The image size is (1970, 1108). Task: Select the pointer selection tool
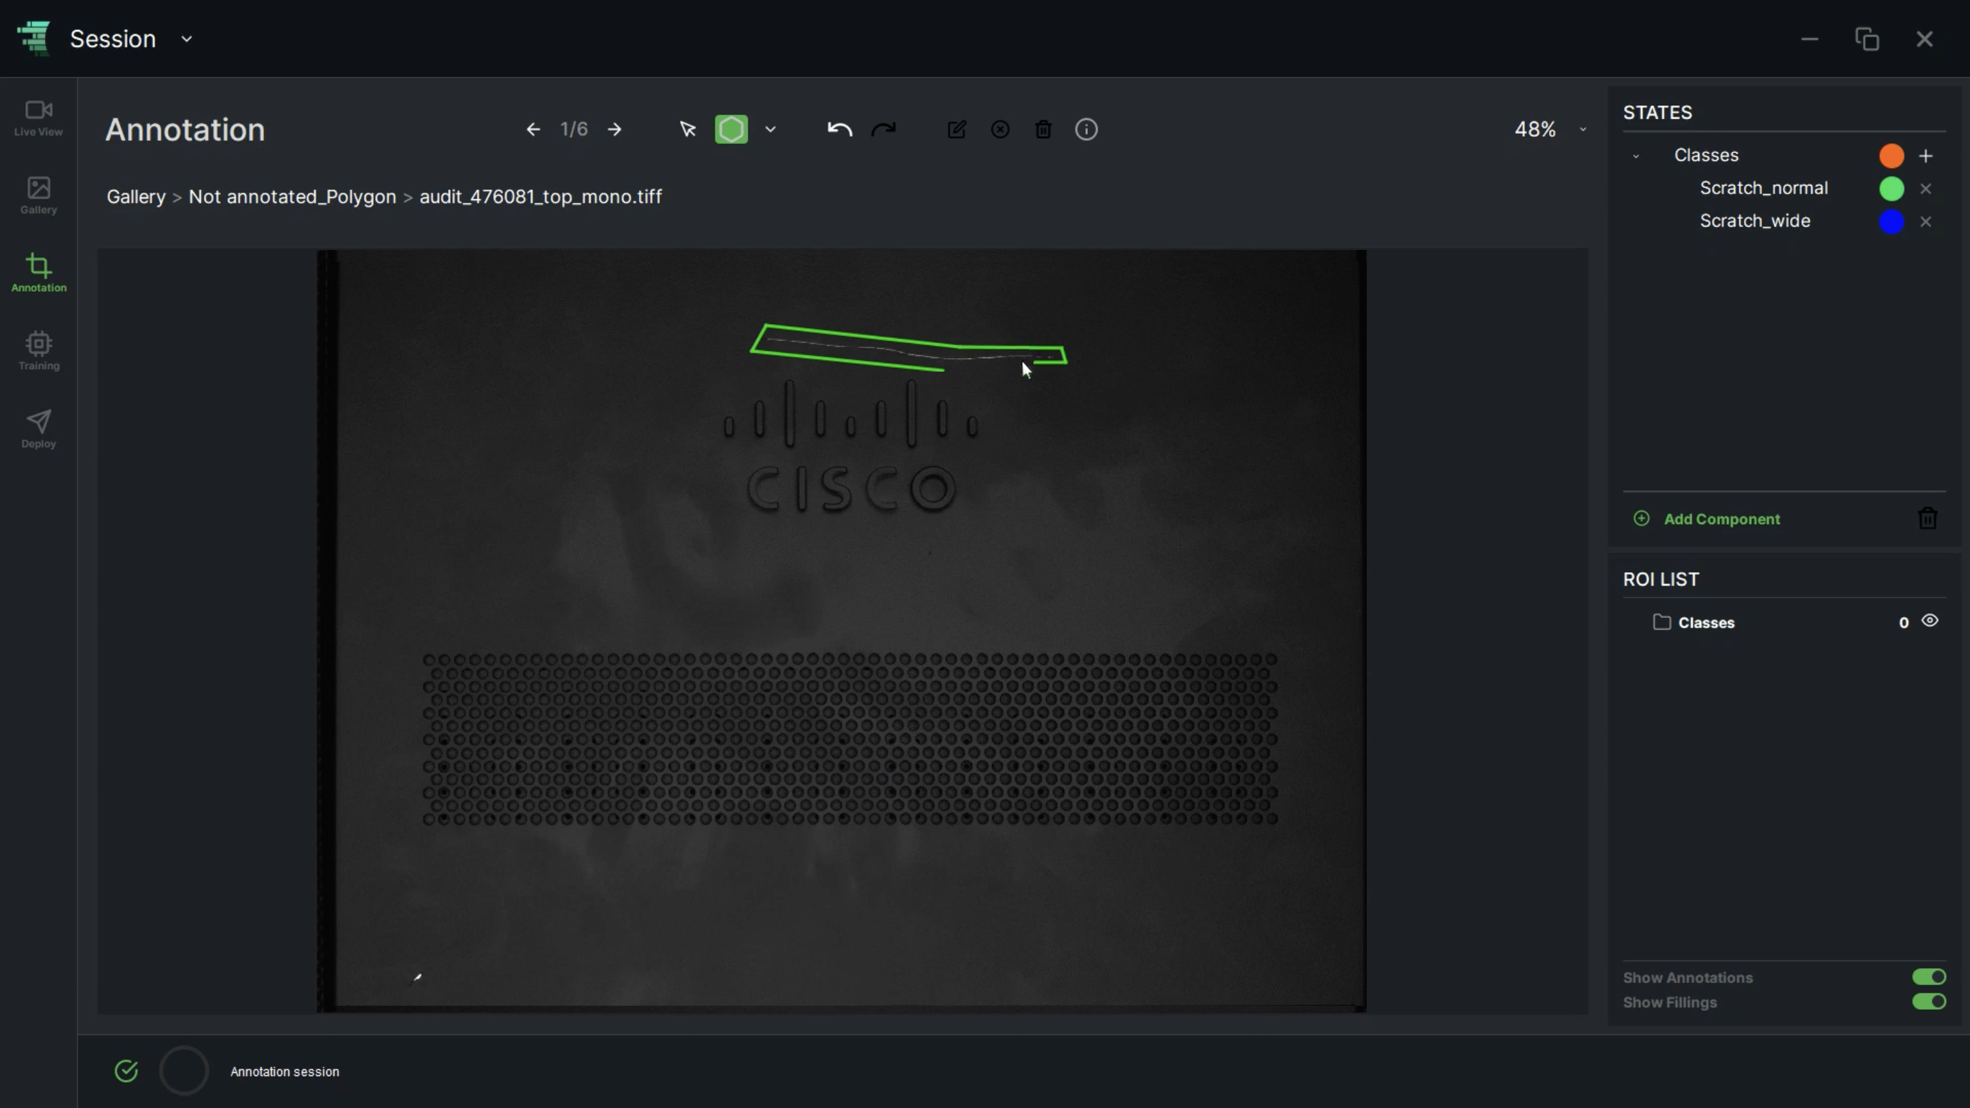687,130
